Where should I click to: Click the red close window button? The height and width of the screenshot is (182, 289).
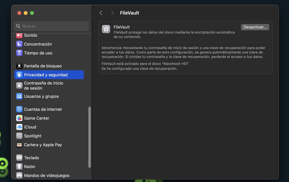[19, 13]
